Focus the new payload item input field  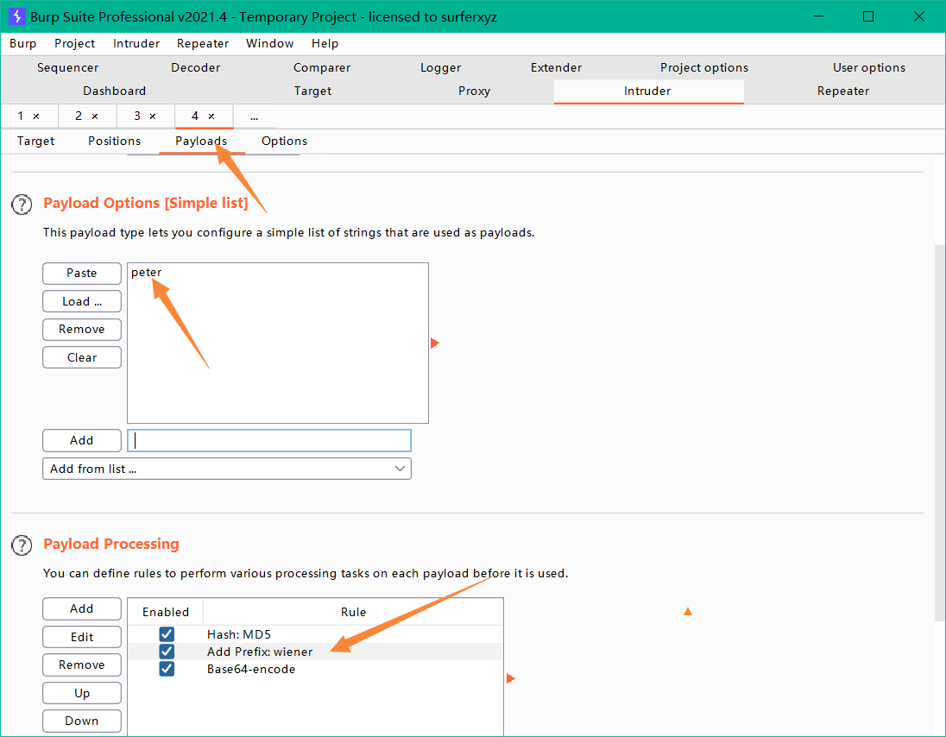pyautogui.click(x=269, y=440)
